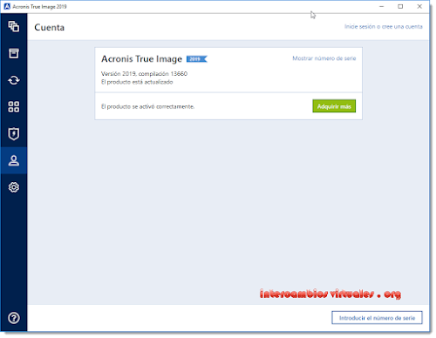Click the 'Acronis True Image' product title
436x338 pixels.
(141, 59)
